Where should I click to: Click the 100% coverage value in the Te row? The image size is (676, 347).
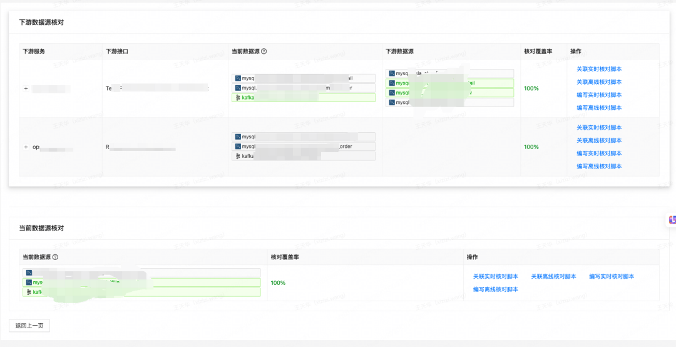tap(531, 88)
